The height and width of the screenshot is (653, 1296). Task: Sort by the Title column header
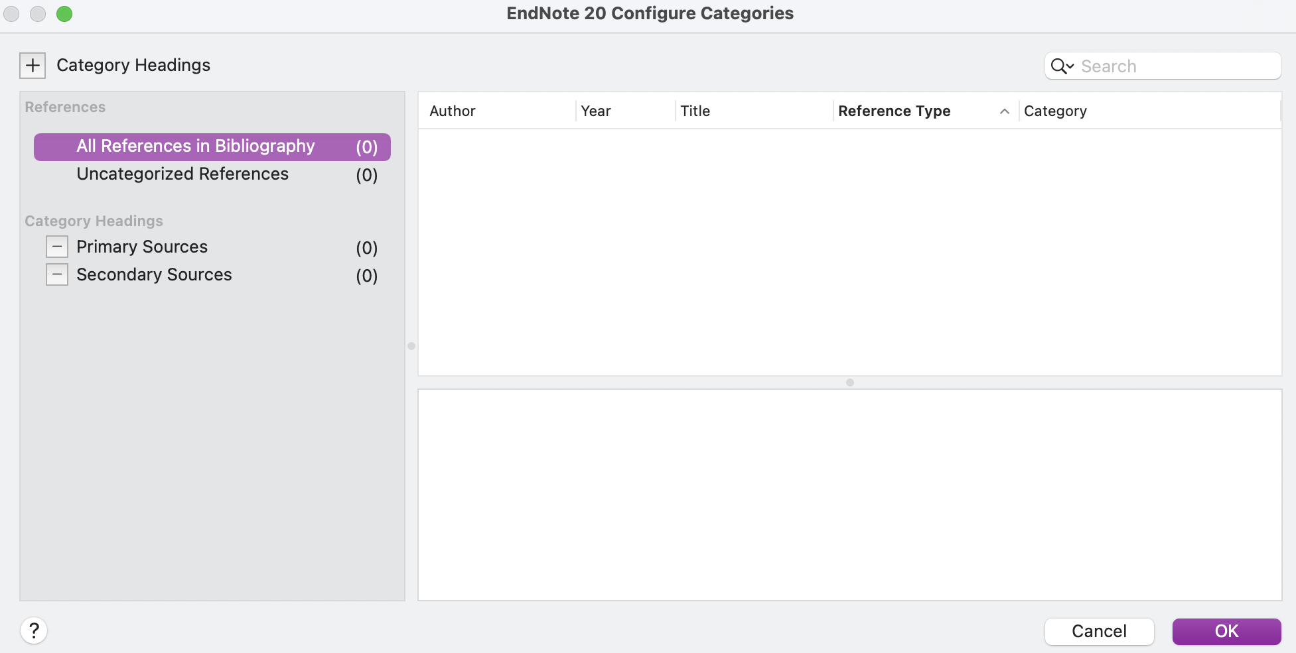point(695,111)
